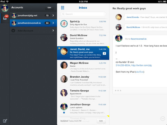Tap the WiFi indicator in the status bar
167x125 pixels.
[x=7, y=1]
